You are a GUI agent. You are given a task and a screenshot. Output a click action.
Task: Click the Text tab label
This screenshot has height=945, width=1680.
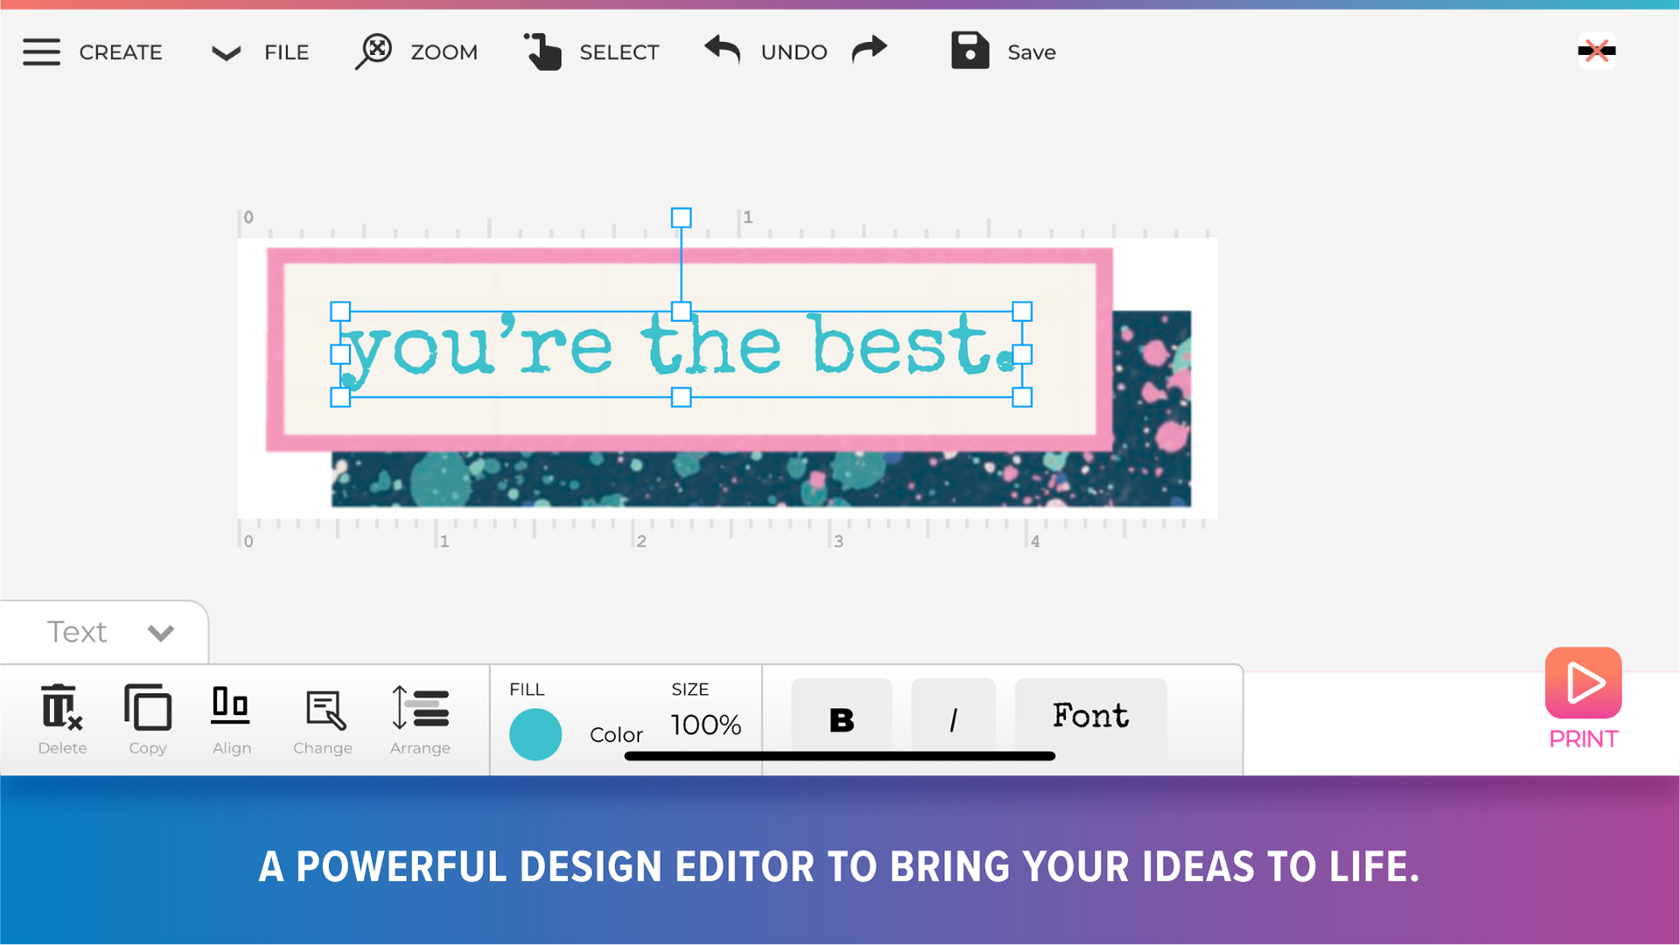tap(77, 632)
